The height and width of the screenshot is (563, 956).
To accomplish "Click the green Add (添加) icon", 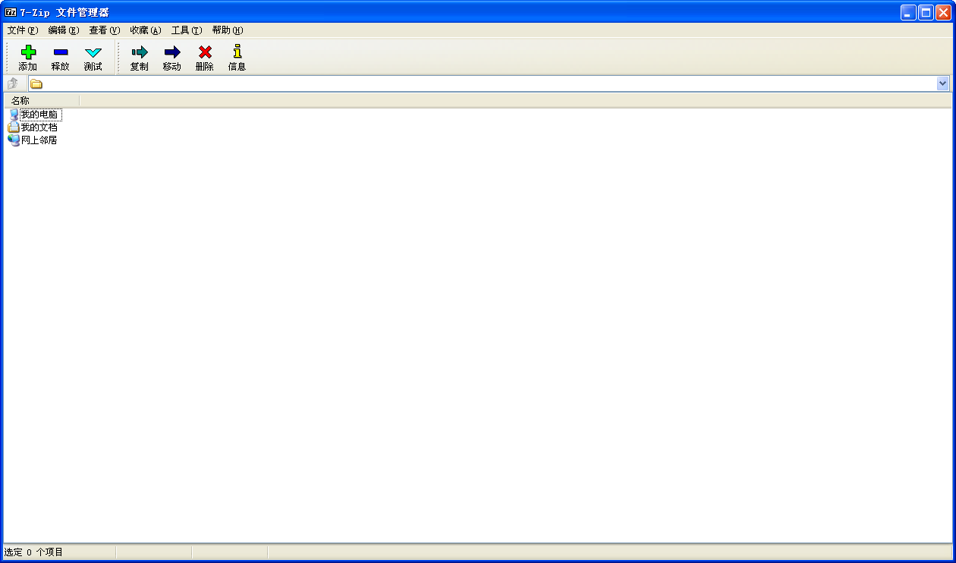I will pyautogui.click(x=28, y=52).
